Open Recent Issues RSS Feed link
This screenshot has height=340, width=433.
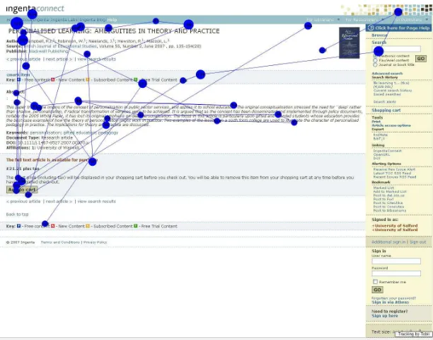coord(395,177)
